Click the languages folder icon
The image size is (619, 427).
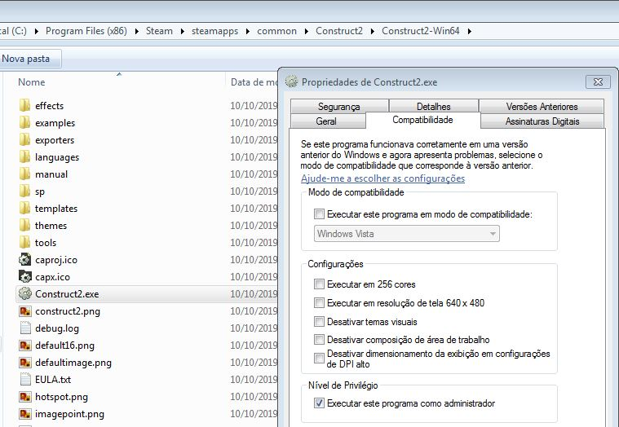pos(24,157)
